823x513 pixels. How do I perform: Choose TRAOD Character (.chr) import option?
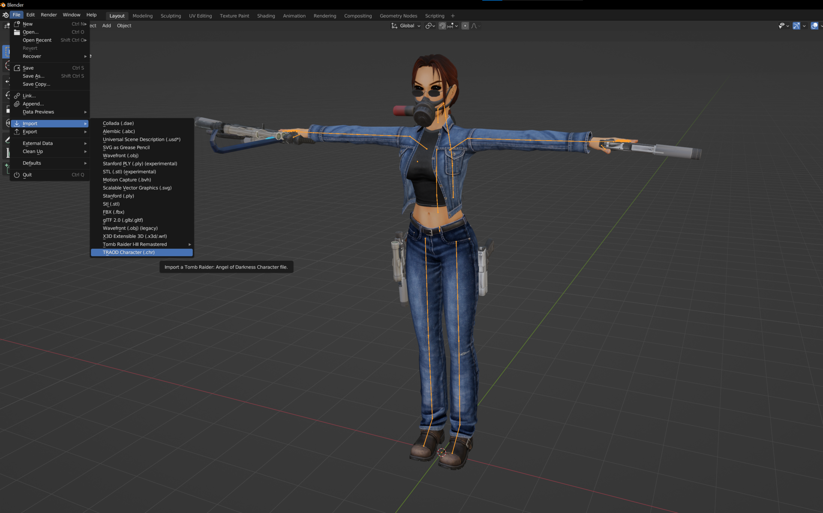(x=141, y=253)
